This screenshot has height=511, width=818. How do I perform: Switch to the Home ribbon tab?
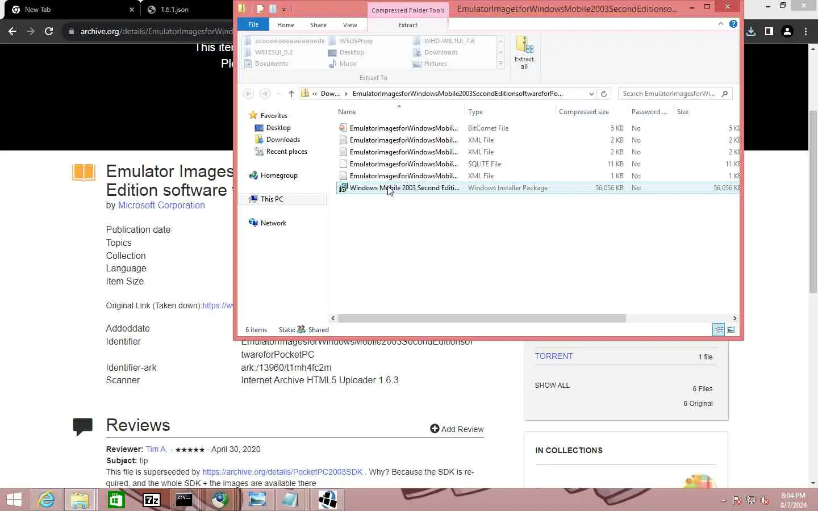tap(285, 25)
